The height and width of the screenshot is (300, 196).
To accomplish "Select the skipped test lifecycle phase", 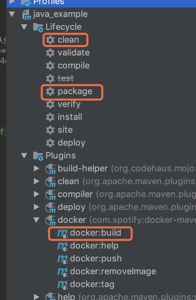I will [66, 79].
